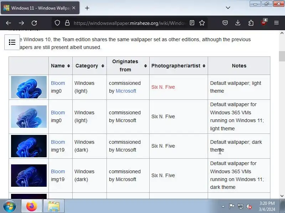The image size is (285, 213).
Task: Open the Downloads panel
Action: click(238, 23)
